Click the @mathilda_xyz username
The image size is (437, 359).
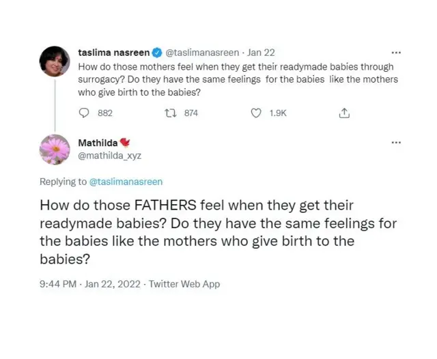tap(110, 155)
